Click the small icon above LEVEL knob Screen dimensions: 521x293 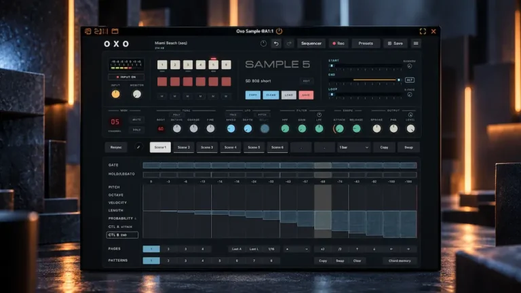(410, 115)
